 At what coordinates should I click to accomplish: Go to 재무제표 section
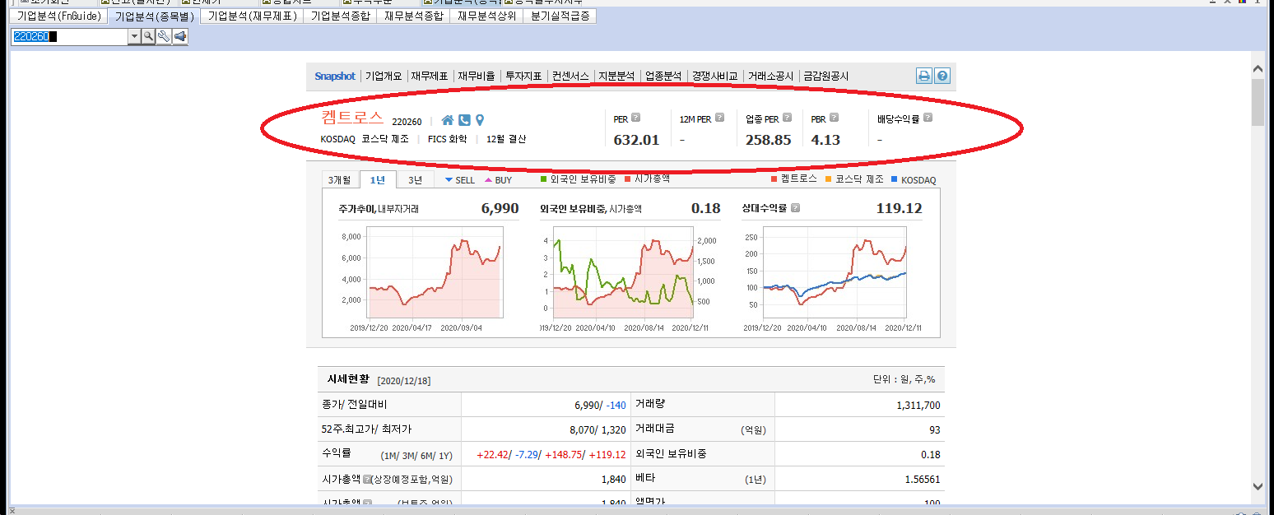tap(430, 76)
